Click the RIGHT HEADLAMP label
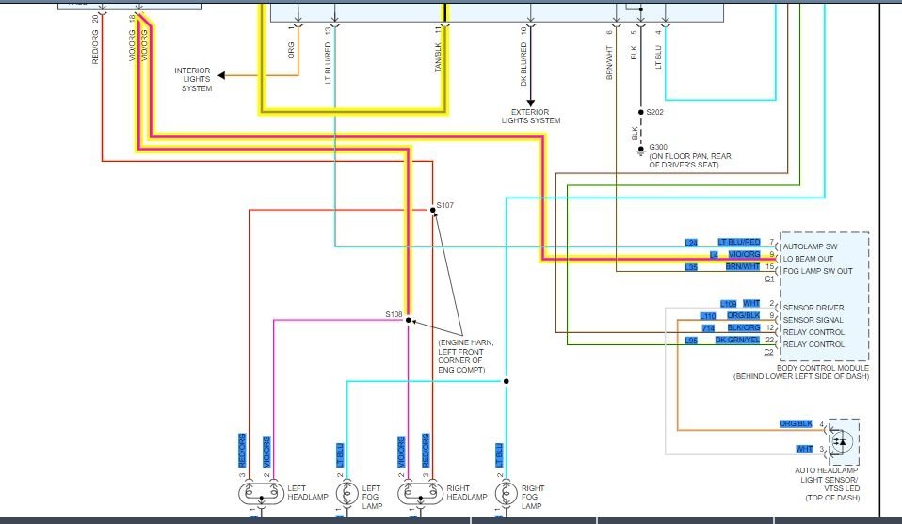 (x=467, y=492)
